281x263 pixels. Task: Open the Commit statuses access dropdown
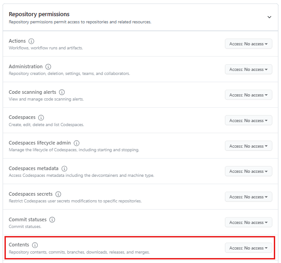tap(248, 223)
